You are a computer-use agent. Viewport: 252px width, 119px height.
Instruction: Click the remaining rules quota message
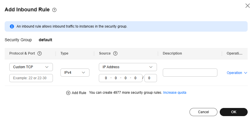point(126,93)
